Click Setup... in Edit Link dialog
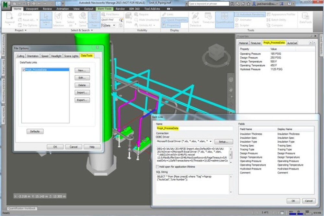The height and width of the screenshot is (216, 324). 223,142
